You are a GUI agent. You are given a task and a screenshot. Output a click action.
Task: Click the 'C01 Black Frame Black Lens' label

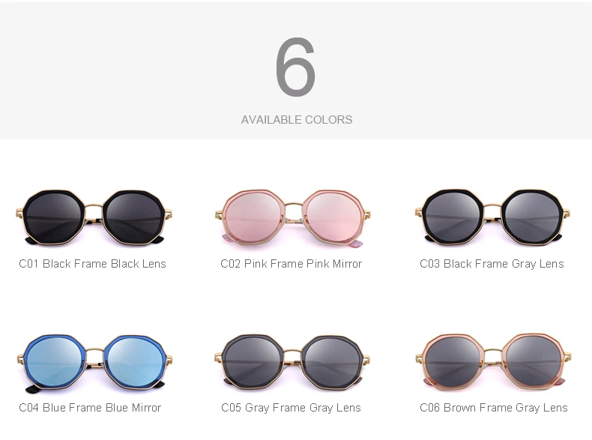[x=92, y=264]
